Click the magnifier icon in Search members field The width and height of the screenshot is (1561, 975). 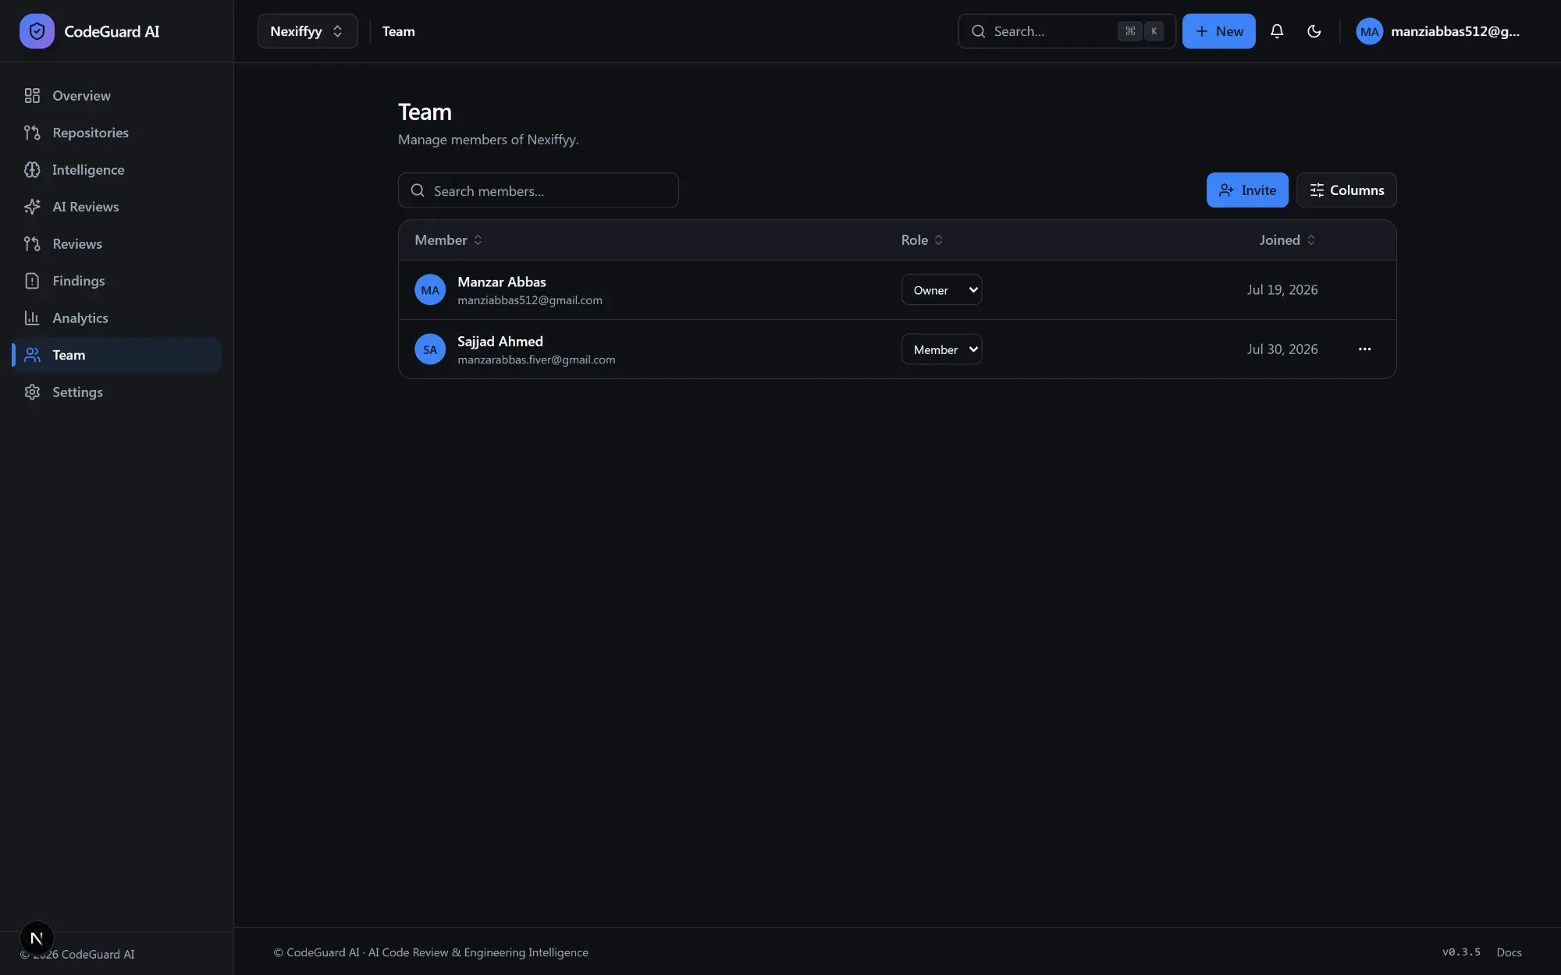coord(418,190)
